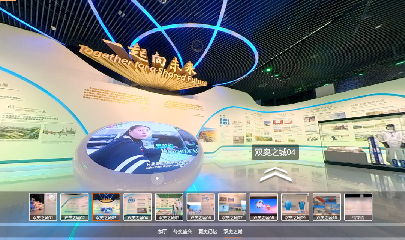Select the 双奥之城09 thumbnail
This screenshot has width=405, height=240.
point(295,207)
